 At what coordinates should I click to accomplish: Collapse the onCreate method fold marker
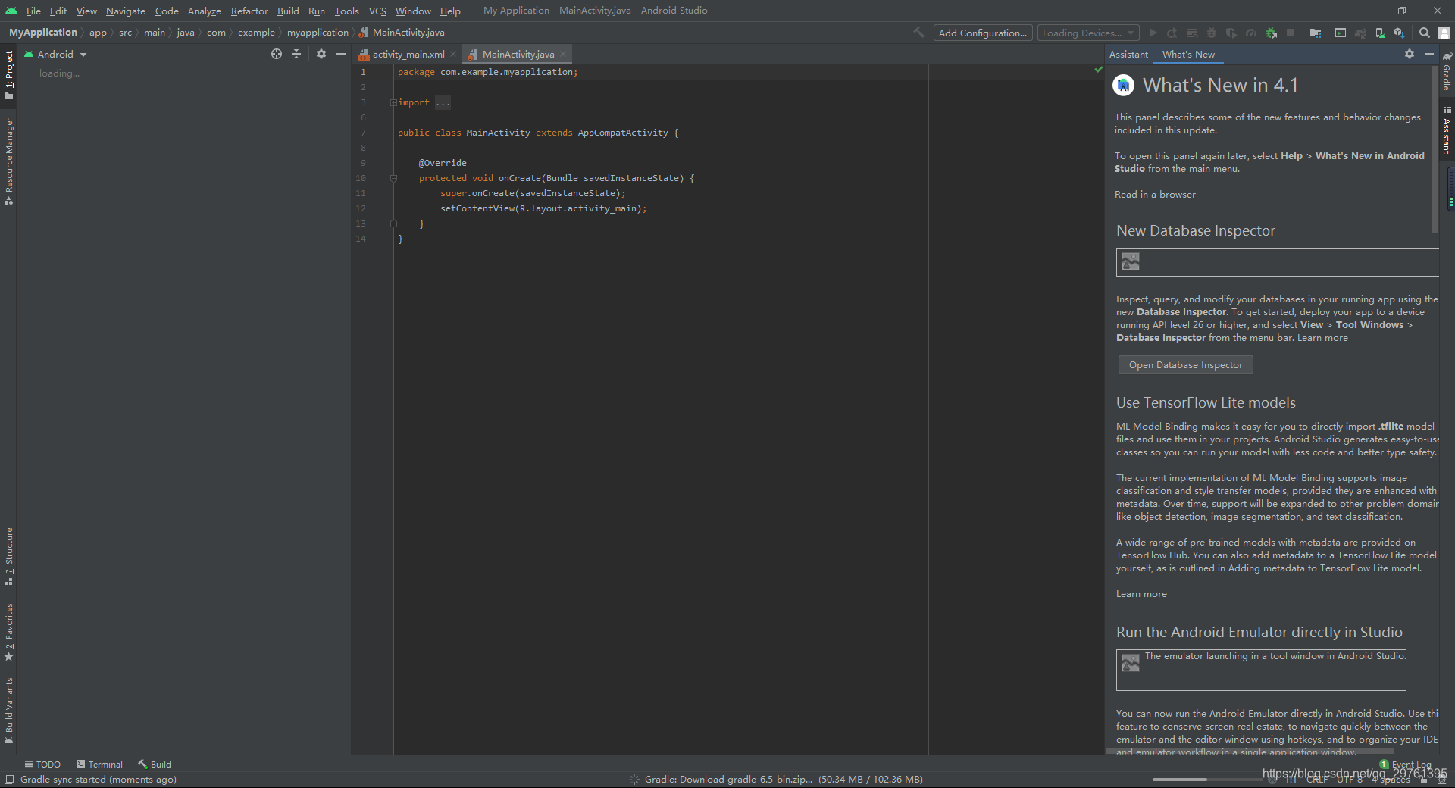click(x=393, y=178)
